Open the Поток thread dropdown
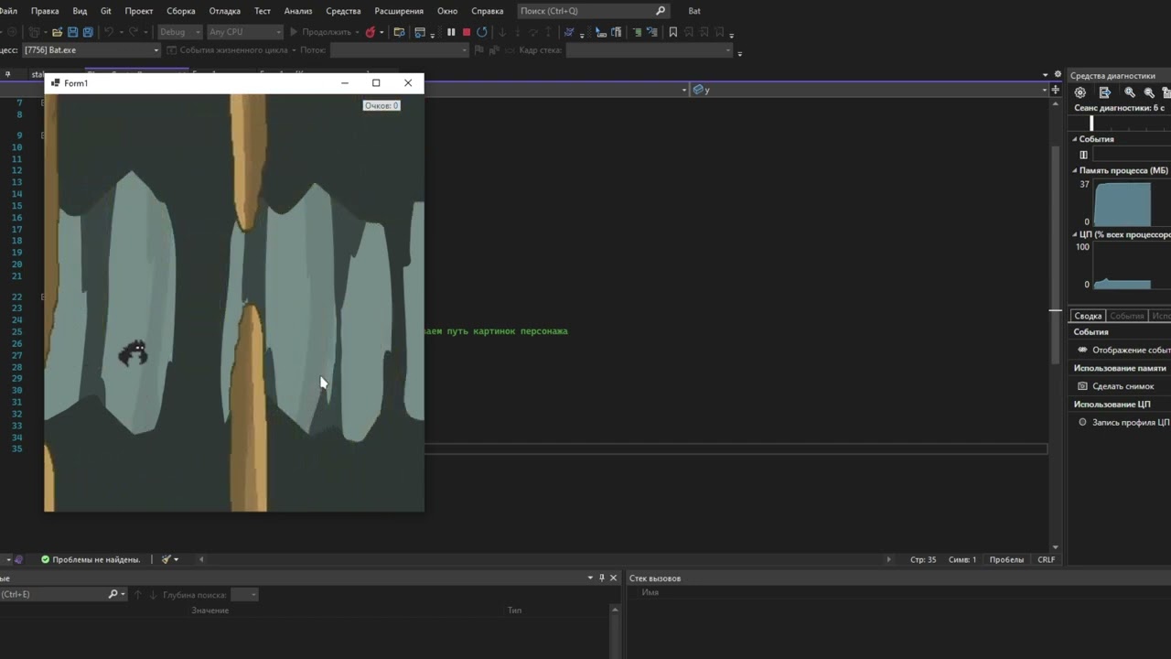Image resolution: width=1171 pixels, height=659 pixels. [399, 50]
